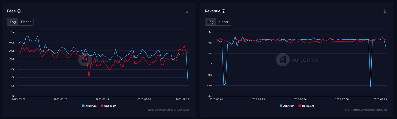This screenshot has height=119, width=397.
Task: Toggle Optimism series in Fees legend
Action: [x=109, y=106]
